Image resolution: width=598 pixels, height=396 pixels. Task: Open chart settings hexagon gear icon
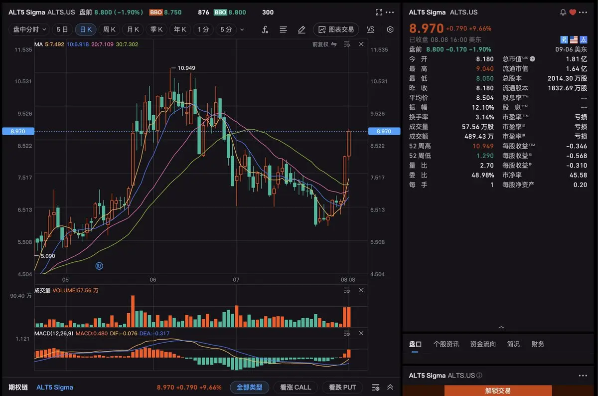tap(390, 29)
